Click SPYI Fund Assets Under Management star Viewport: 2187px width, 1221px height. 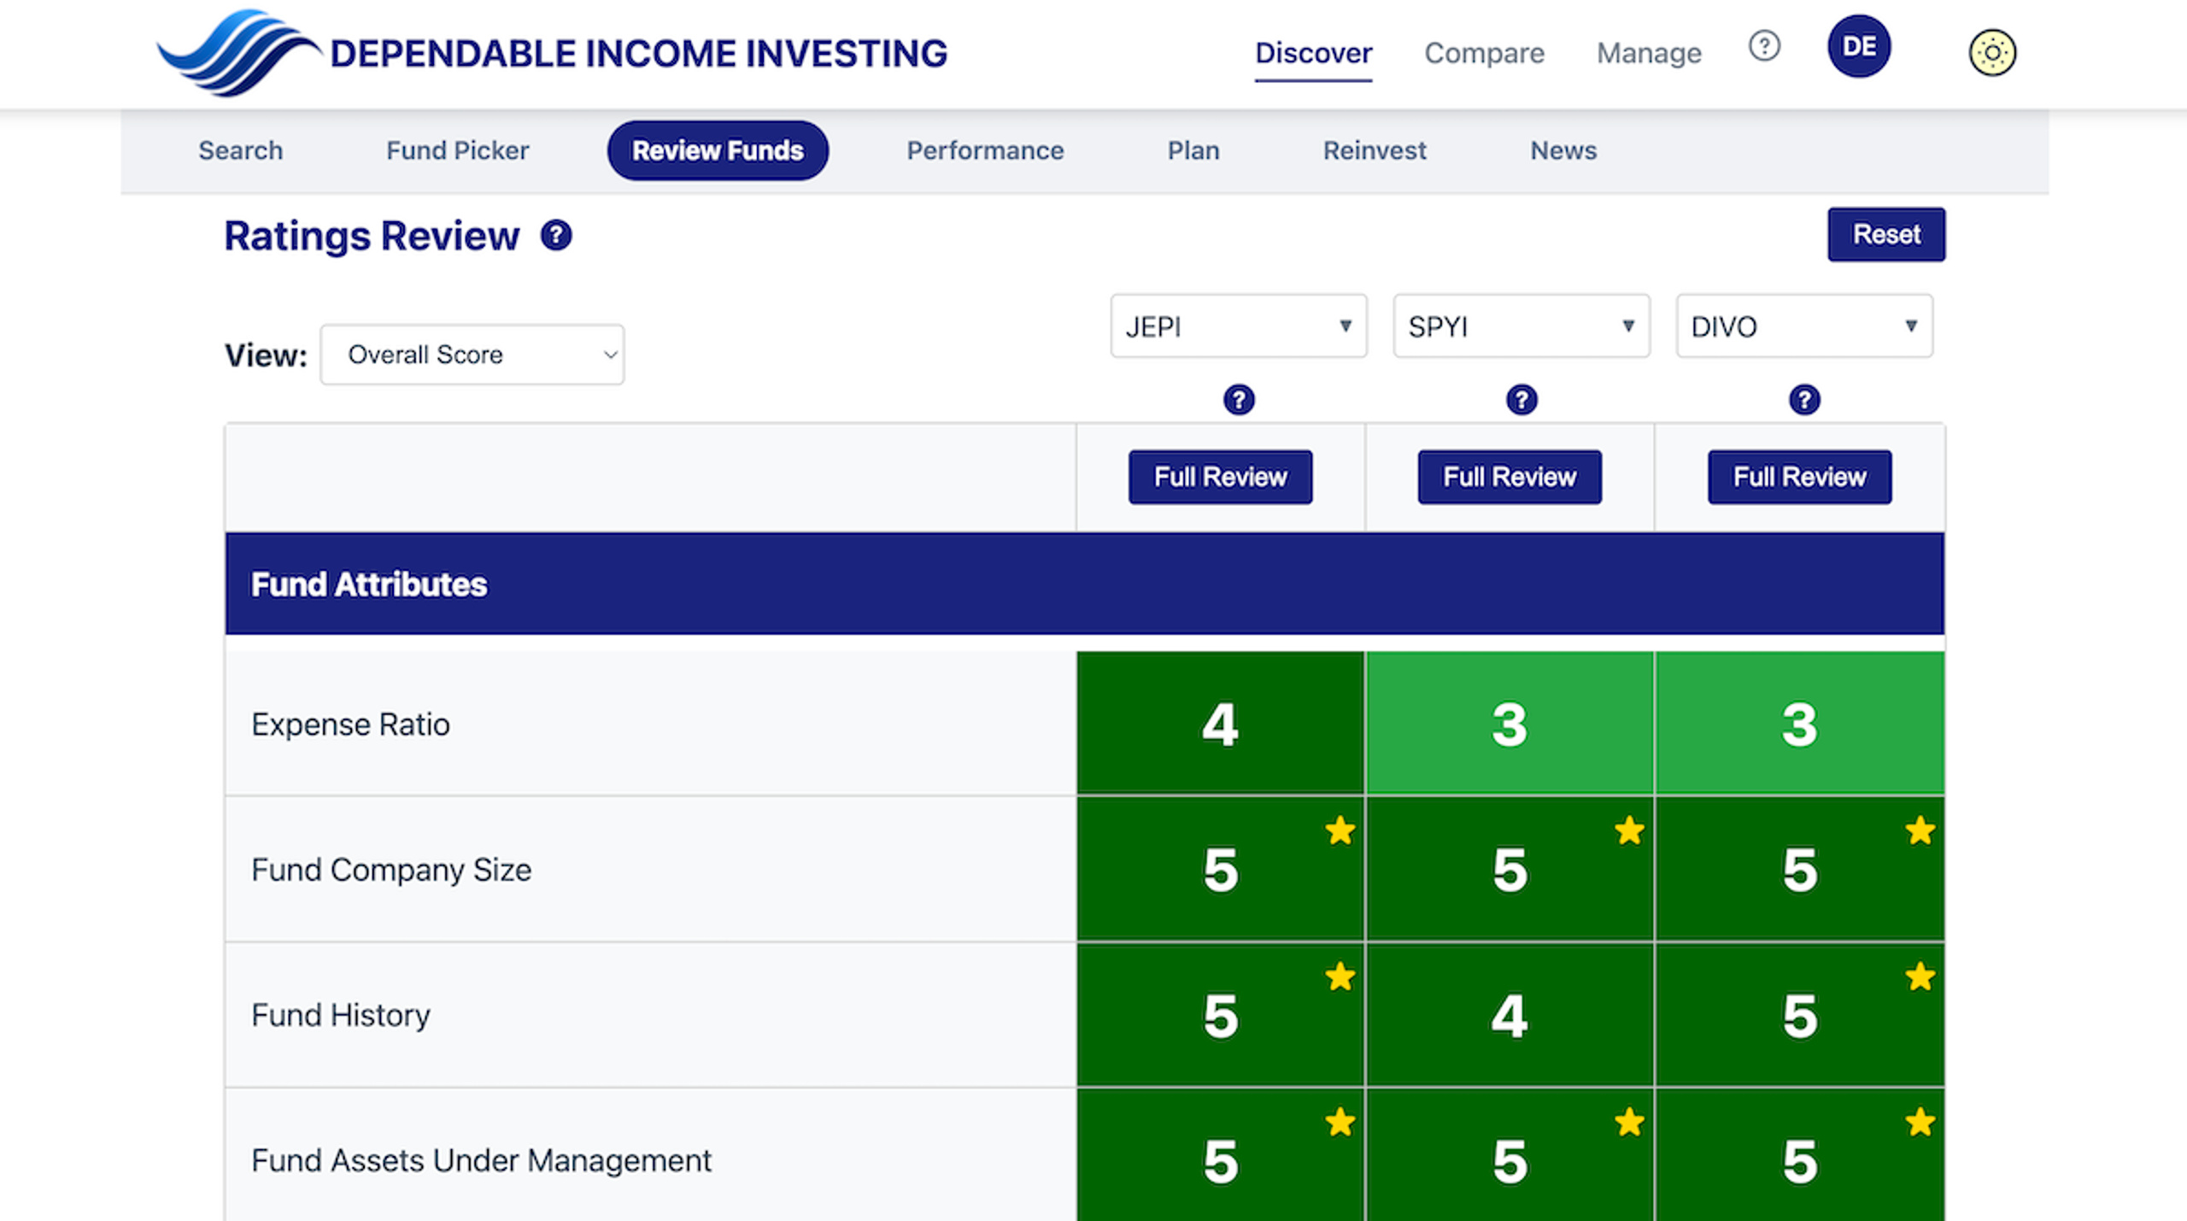coord(1629,1122)
